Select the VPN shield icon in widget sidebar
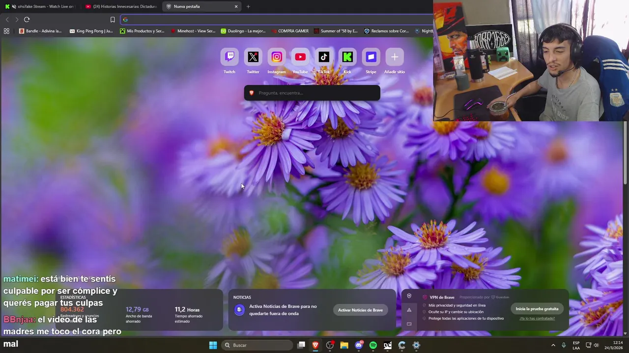The image size is (629, 353). pos(409,296)
